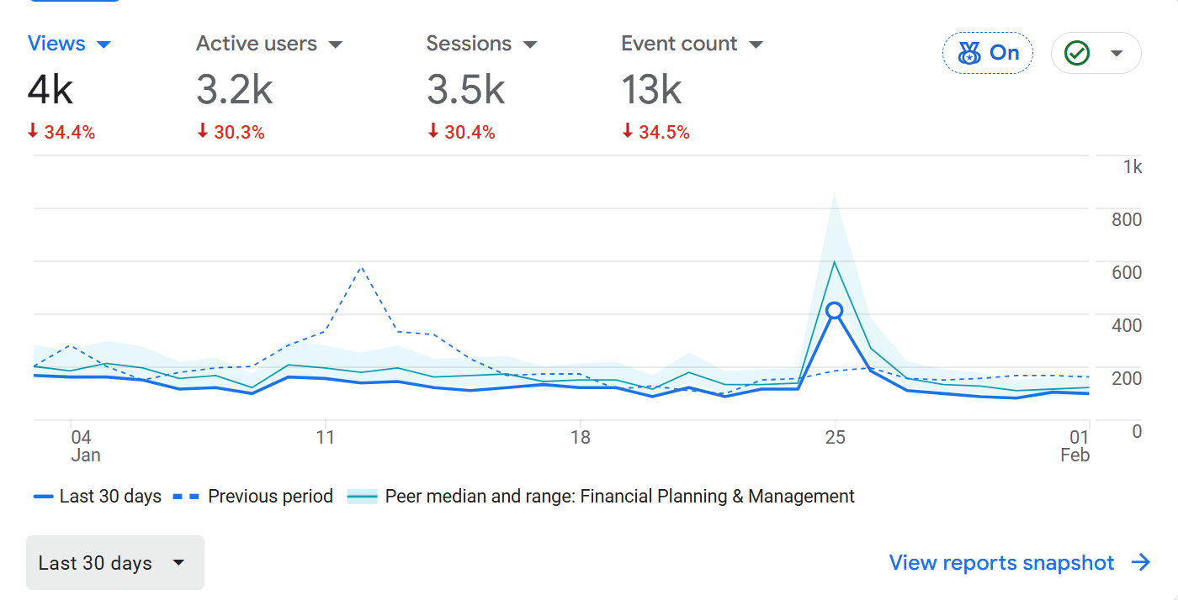This screenshot has width=1178, height=600.
Task: Click the Last 30 days legend line
Action: point(44,497)
